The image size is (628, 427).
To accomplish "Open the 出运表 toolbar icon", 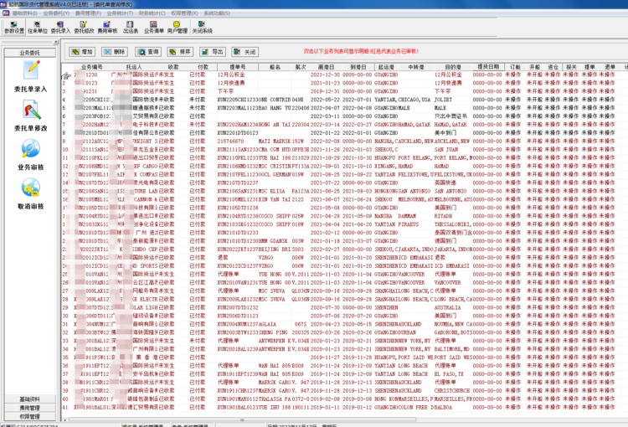I will click(x=131, y=25).
